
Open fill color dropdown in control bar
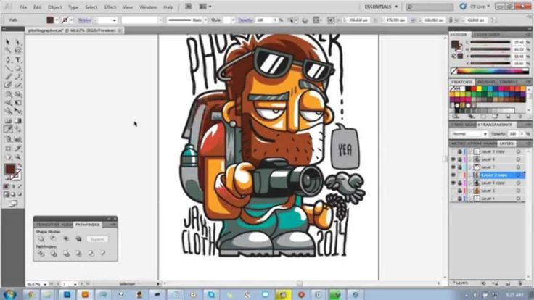[57, 20]
